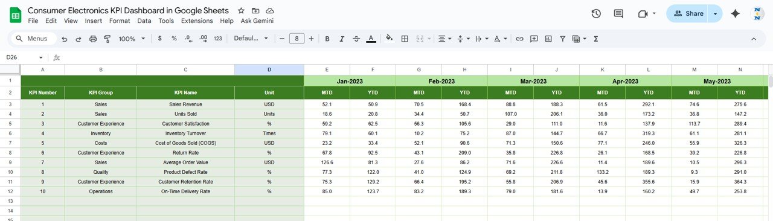Star this spreadsheet

(x=241, y=11)
